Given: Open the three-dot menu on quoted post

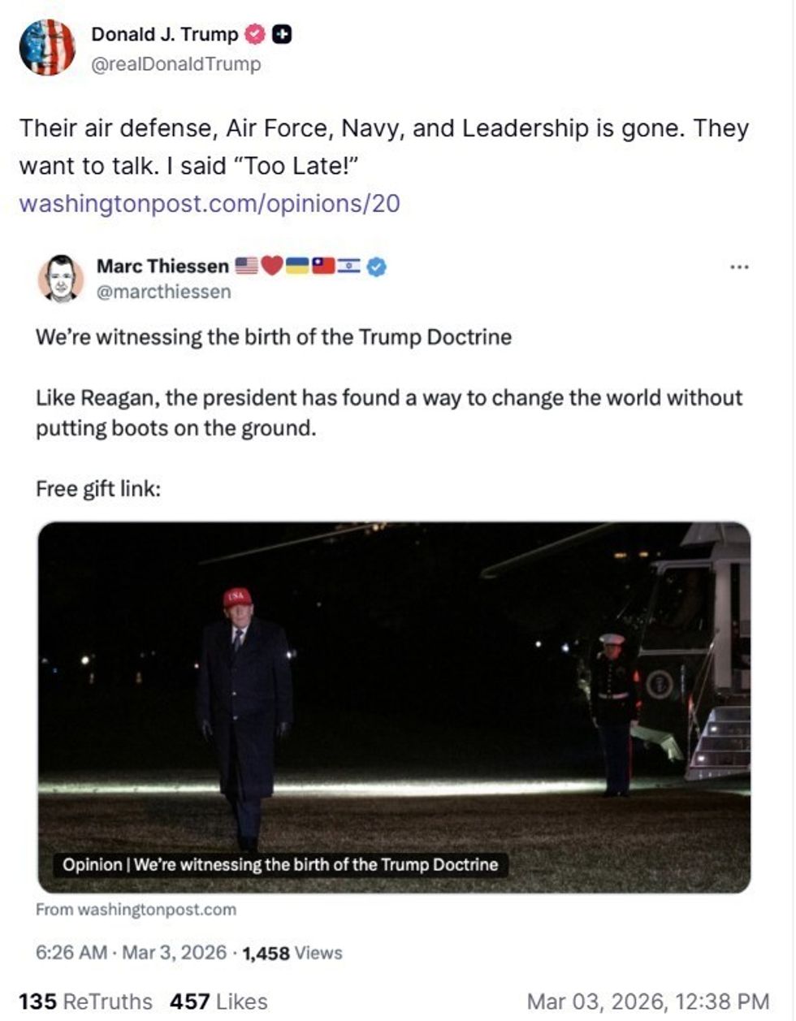Looking at the screenshot, I should [739, 266].
